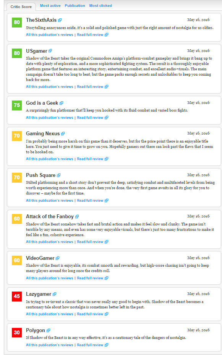This screenshot has height=355, width=222.
Task: Click external icon next to Attack of the Fanboy
Action: [x=77, y=217]
